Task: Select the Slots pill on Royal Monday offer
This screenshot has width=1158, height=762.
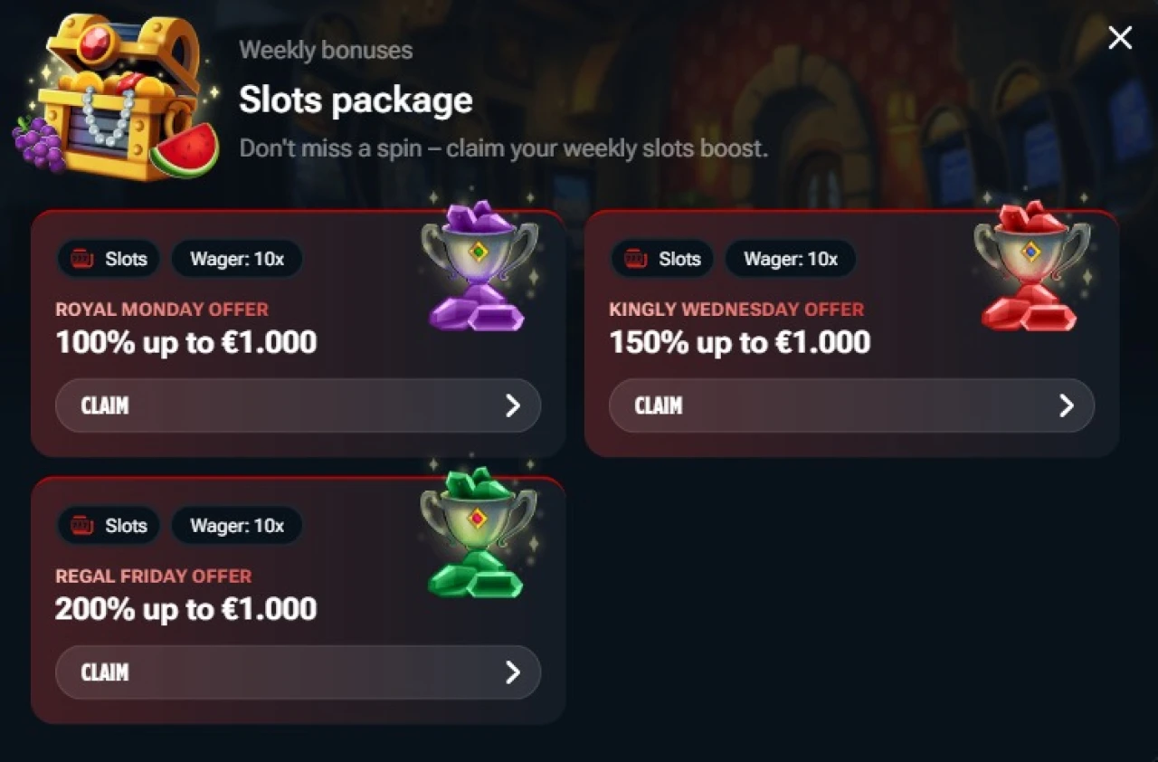Action: coord(108,259)
